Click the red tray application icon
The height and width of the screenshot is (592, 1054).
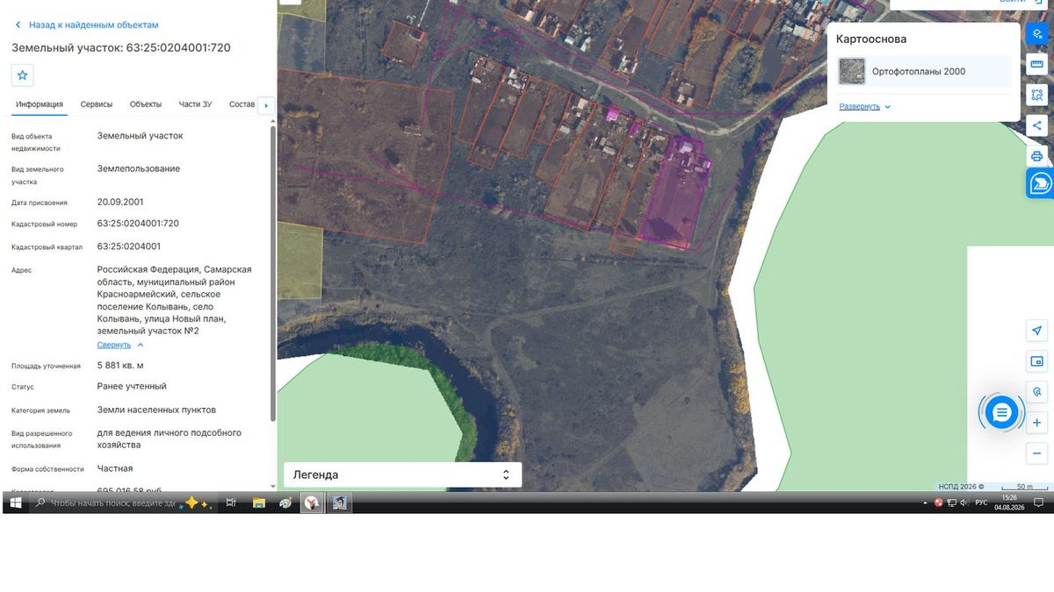938,503
